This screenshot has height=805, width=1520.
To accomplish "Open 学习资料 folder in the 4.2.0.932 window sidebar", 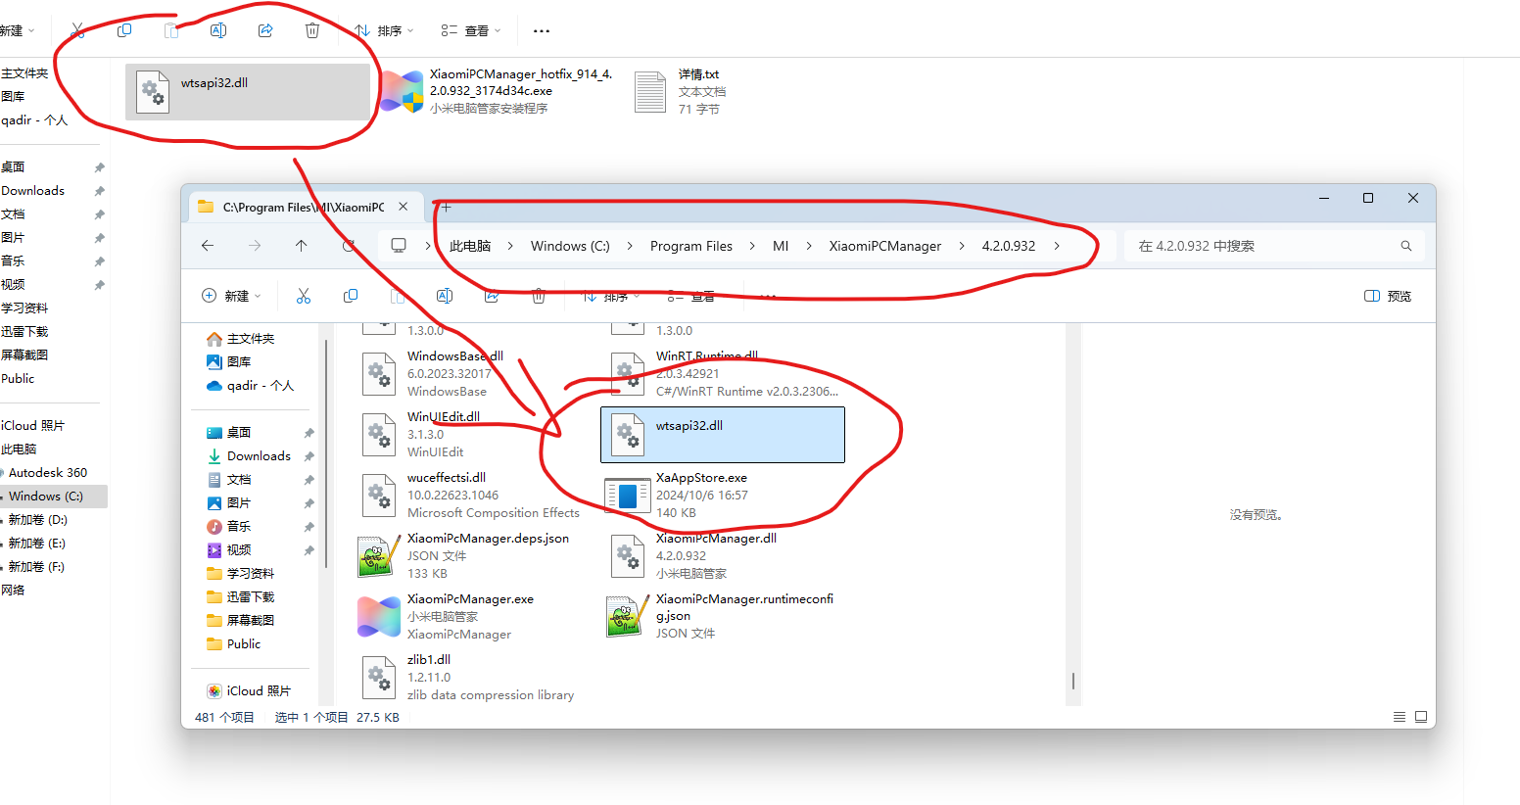I will point(251,574).
